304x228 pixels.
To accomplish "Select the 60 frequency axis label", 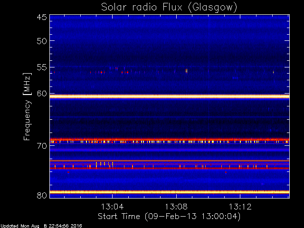I will [x=42, y=94].
